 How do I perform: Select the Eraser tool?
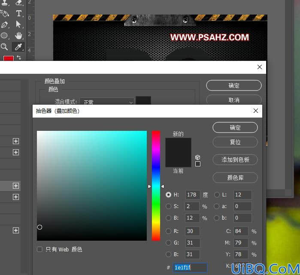(x=18, y=3)
